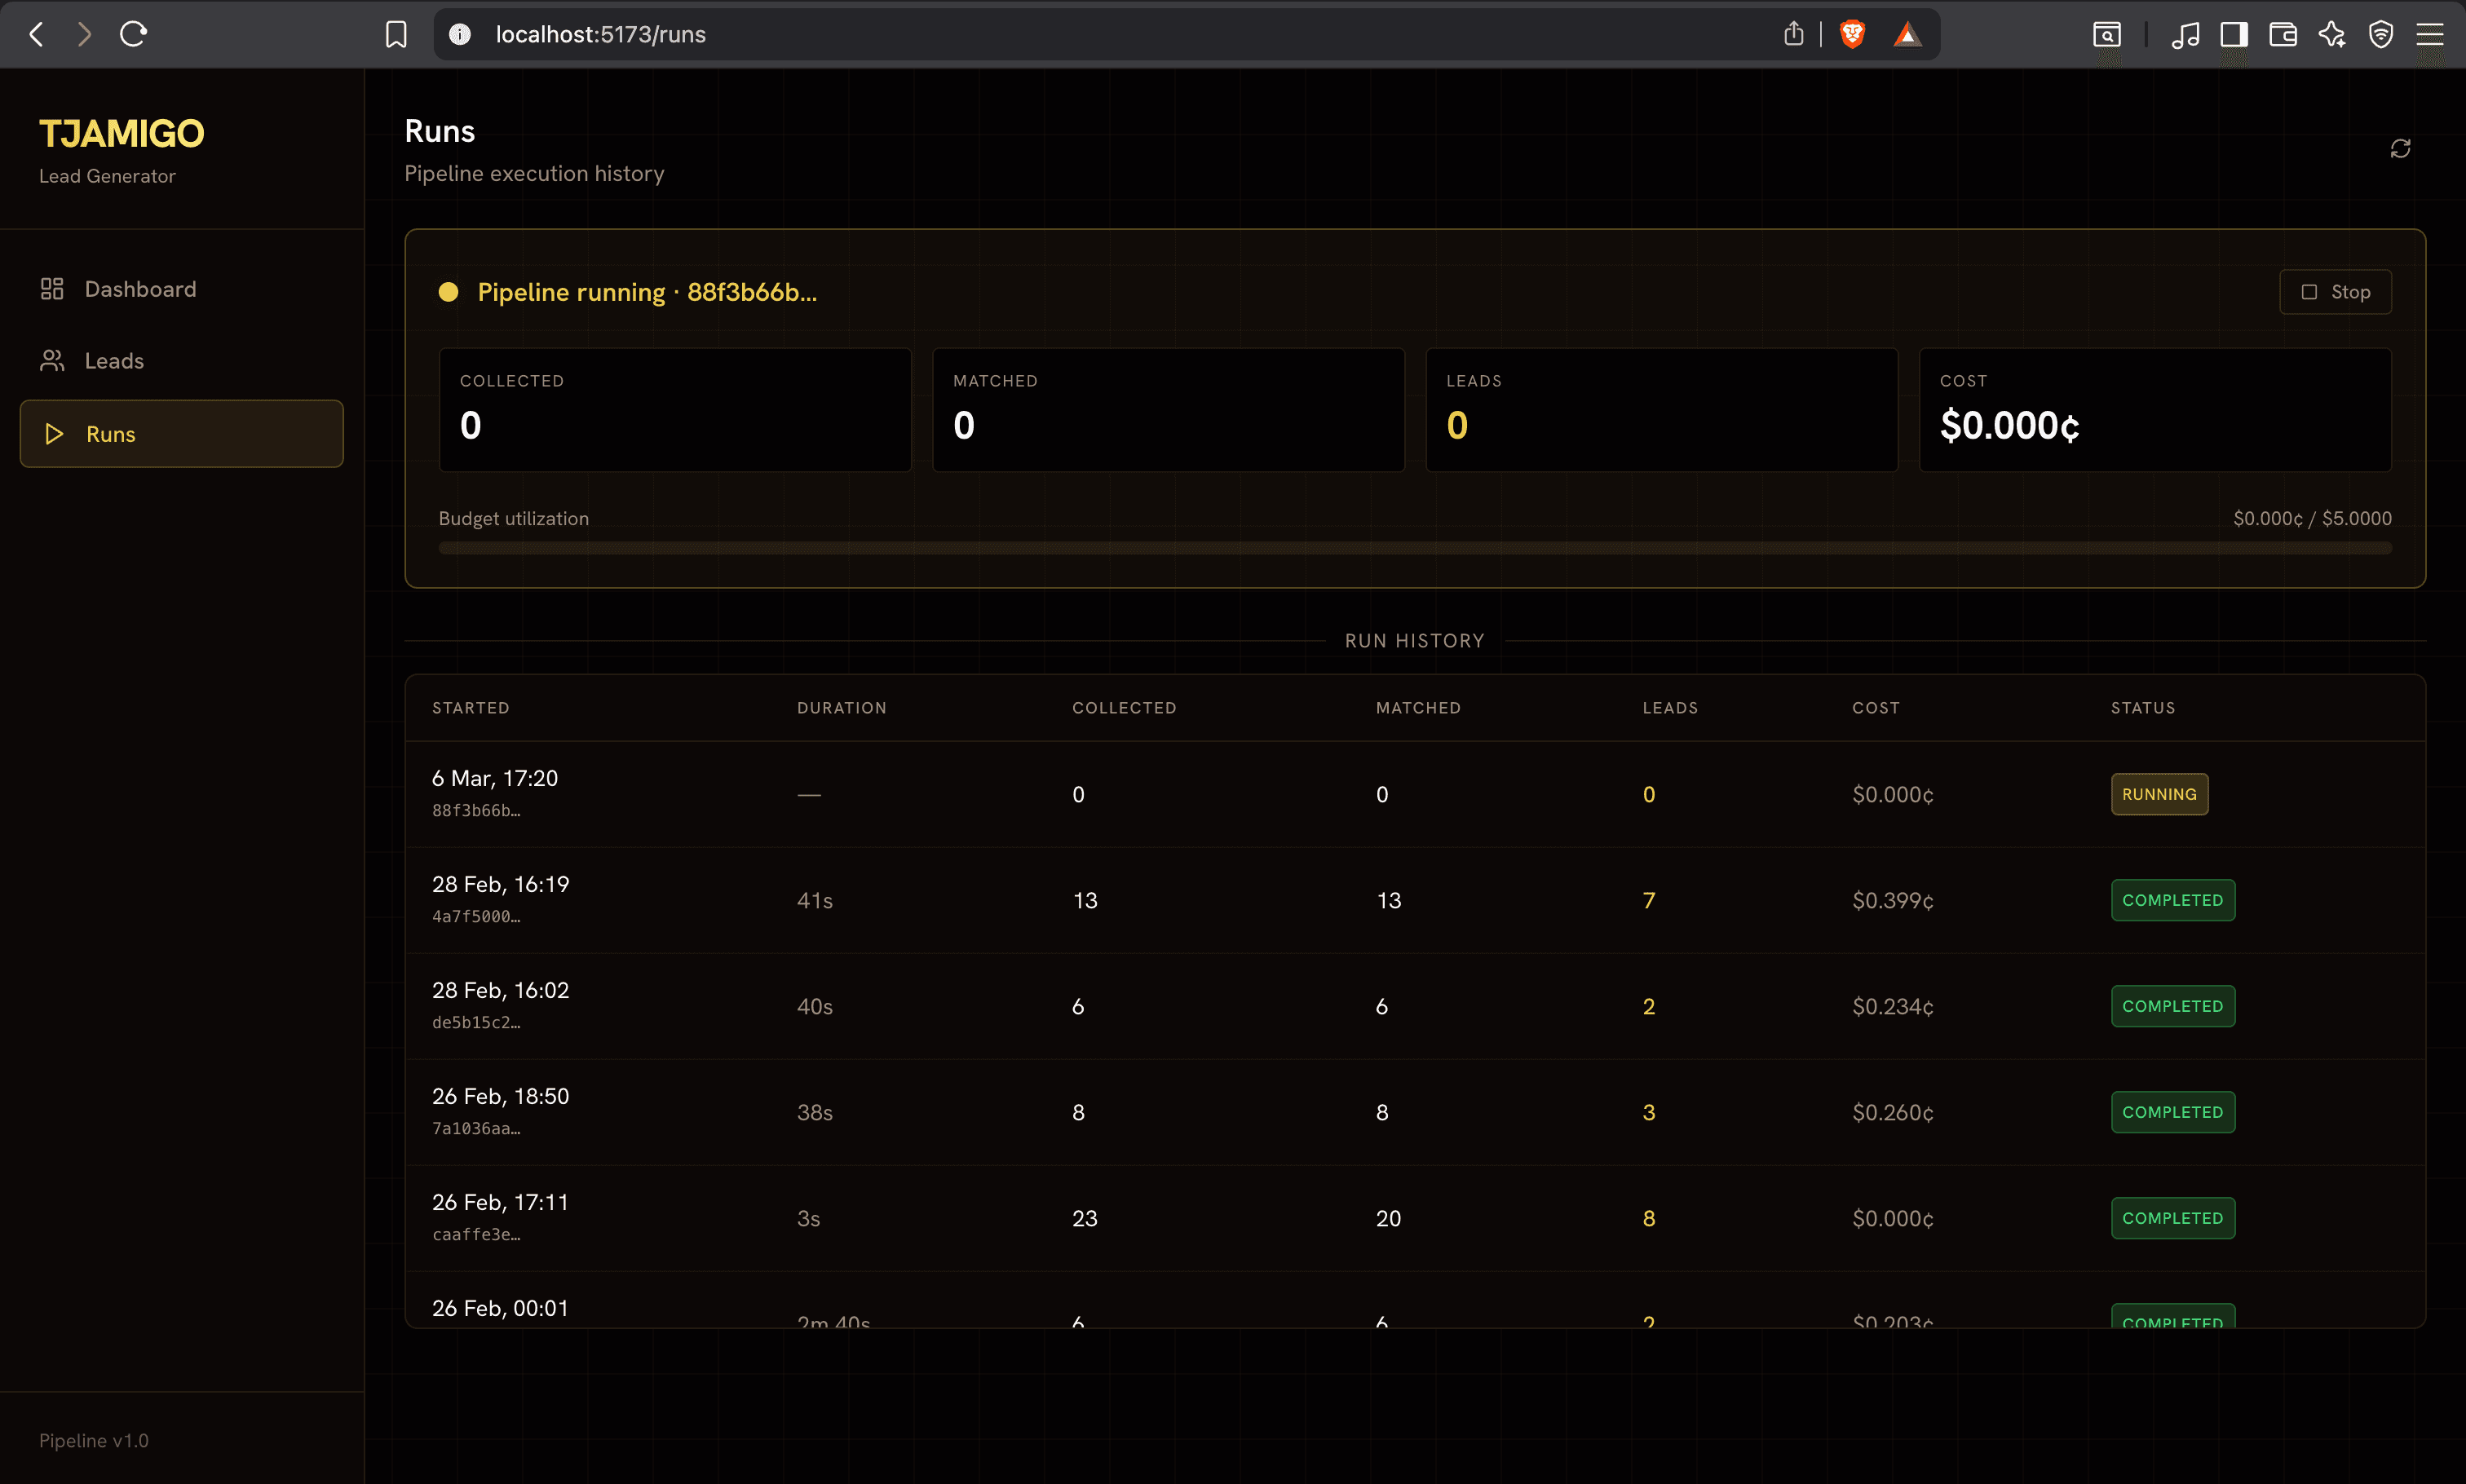Toggle the checkbox inside the Stop button

2310,291
